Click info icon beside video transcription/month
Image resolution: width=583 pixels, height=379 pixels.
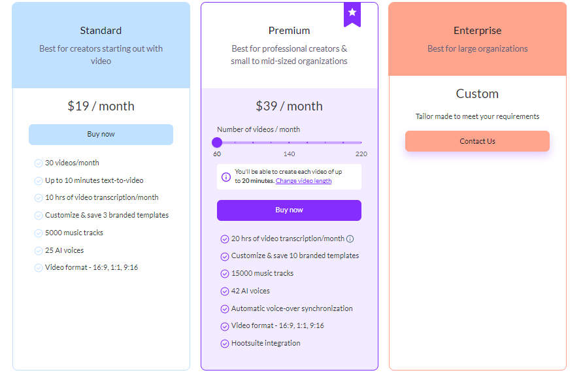(x=350, y=239)
